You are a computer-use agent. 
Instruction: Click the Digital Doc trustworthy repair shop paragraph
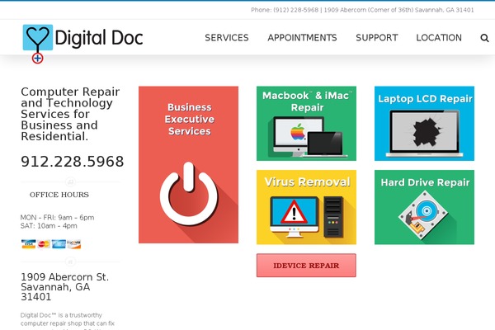68,322
